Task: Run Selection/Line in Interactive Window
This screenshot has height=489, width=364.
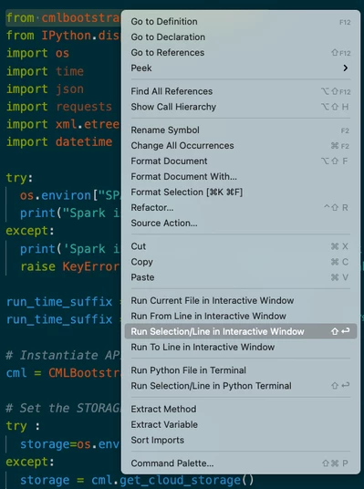Action: [x=241, y=331]
